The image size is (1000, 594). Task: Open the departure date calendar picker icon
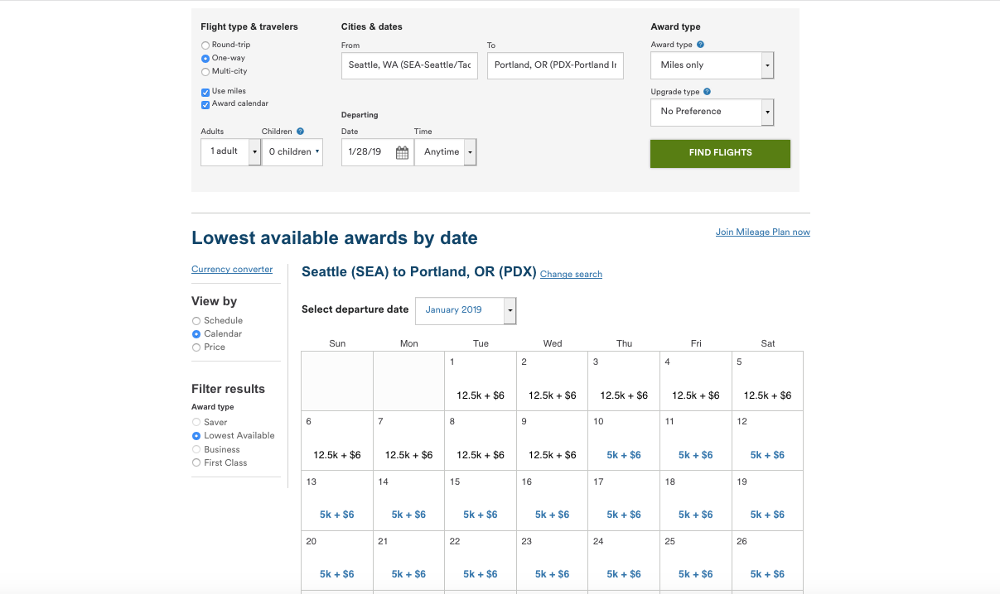(x=402, y=152)
